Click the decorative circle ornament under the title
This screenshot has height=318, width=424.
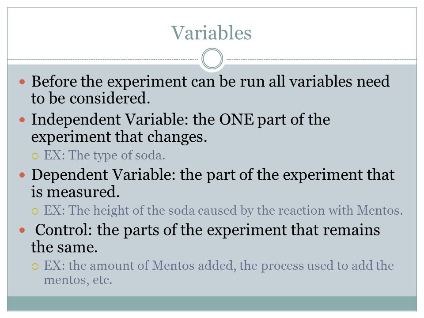pyautogui.click(x=212, y=59)
